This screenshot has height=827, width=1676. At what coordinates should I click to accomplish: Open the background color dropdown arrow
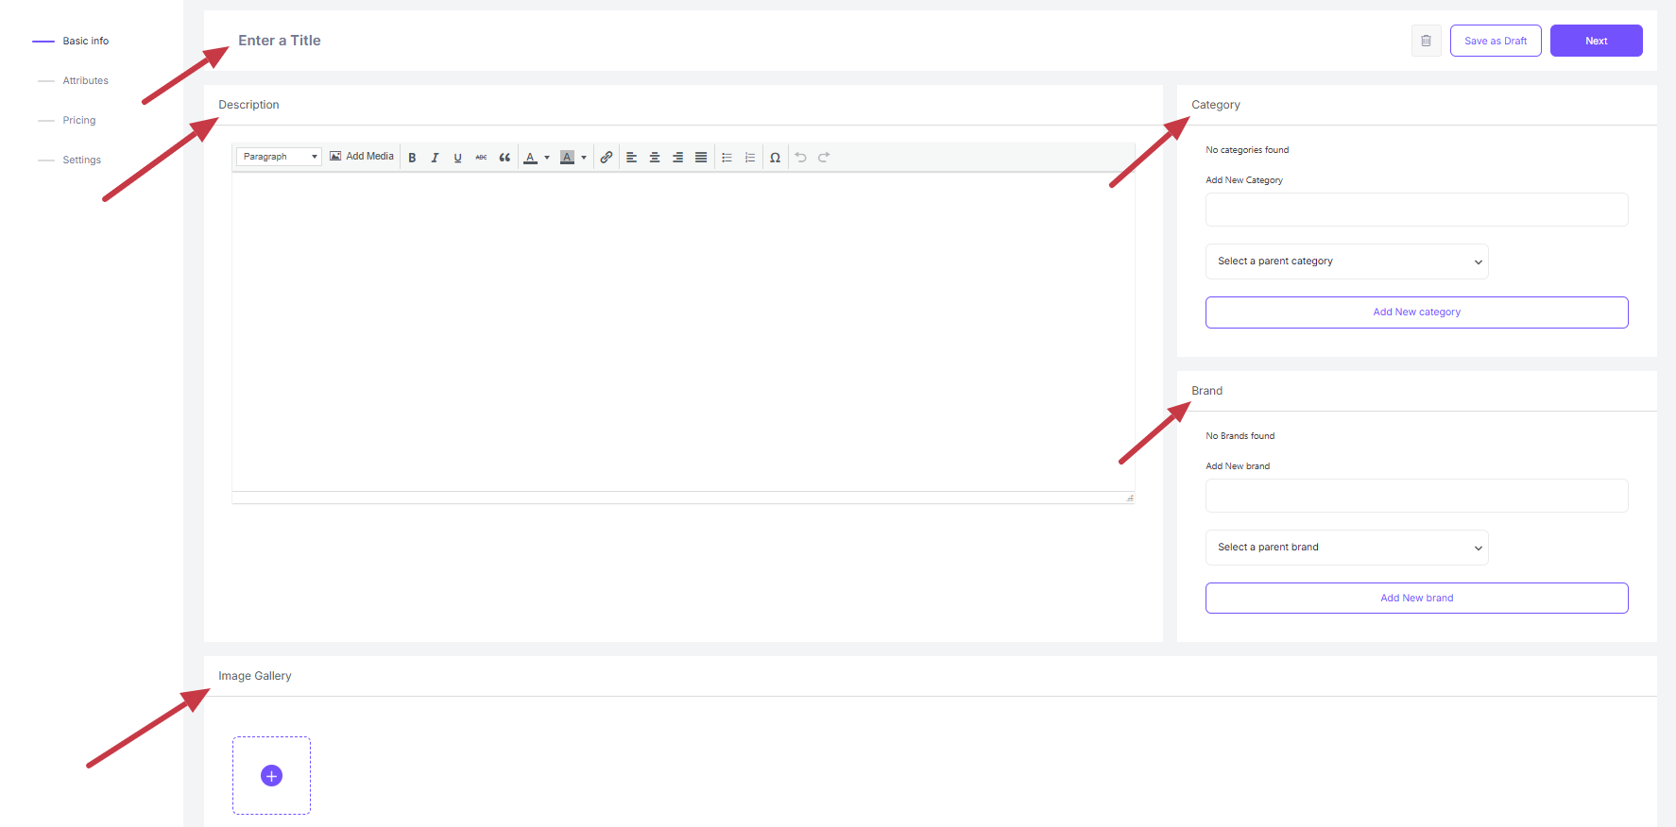click(x=584, y=158)
